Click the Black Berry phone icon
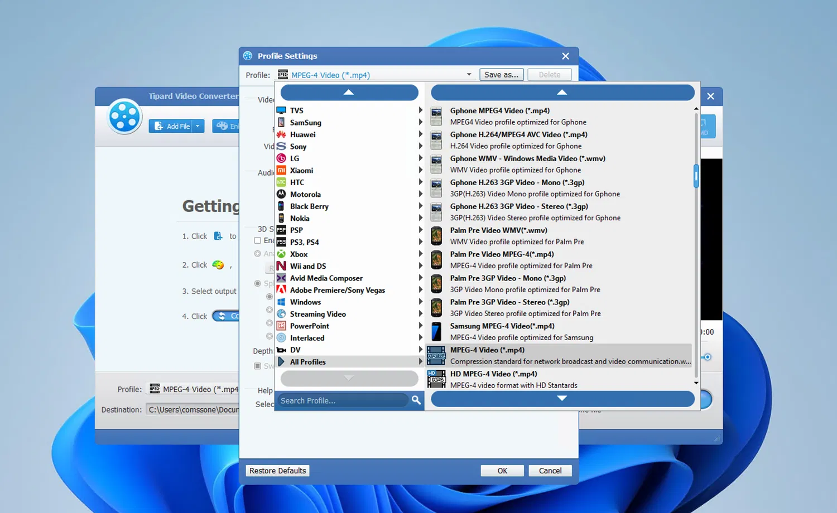Screen dimensions: 837x513 [x=281, y=206]
